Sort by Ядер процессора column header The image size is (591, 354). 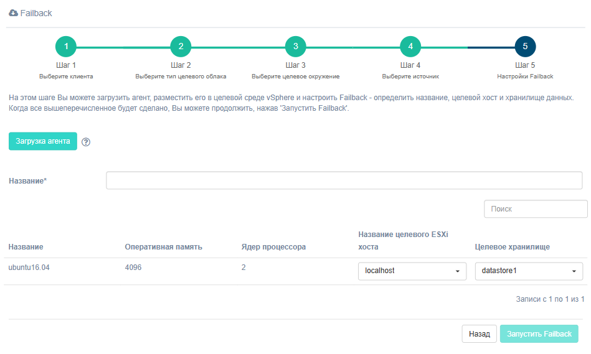pyautogui.click(x=273, y=247)
